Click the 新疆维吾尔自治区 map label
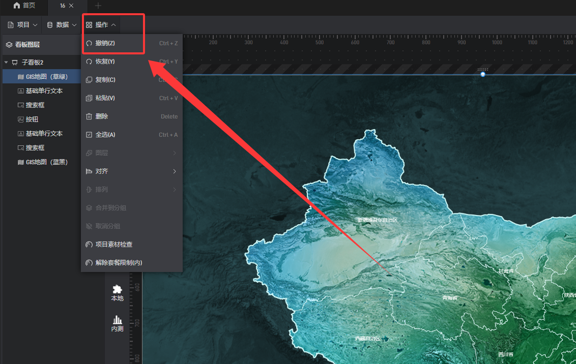The image size is (576, 364). coord(378,220)
